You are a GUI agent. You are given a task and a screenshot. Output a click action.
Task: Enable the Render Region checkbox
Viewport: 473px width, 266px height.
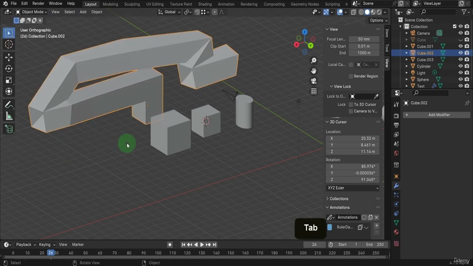point(351,76)
